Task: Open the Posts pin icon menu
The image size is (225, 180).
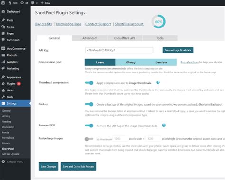Action: [3, 20]
